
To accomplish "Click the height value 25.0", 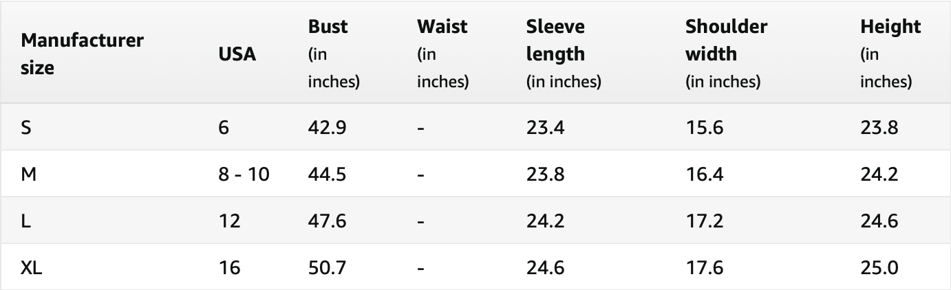I will (x=879, y=267).
